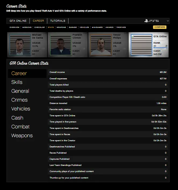The width and height of the screenshot is (178, 190).
Task: Click the GTA Online rank progress bar
Action: (x=160, y=48)
